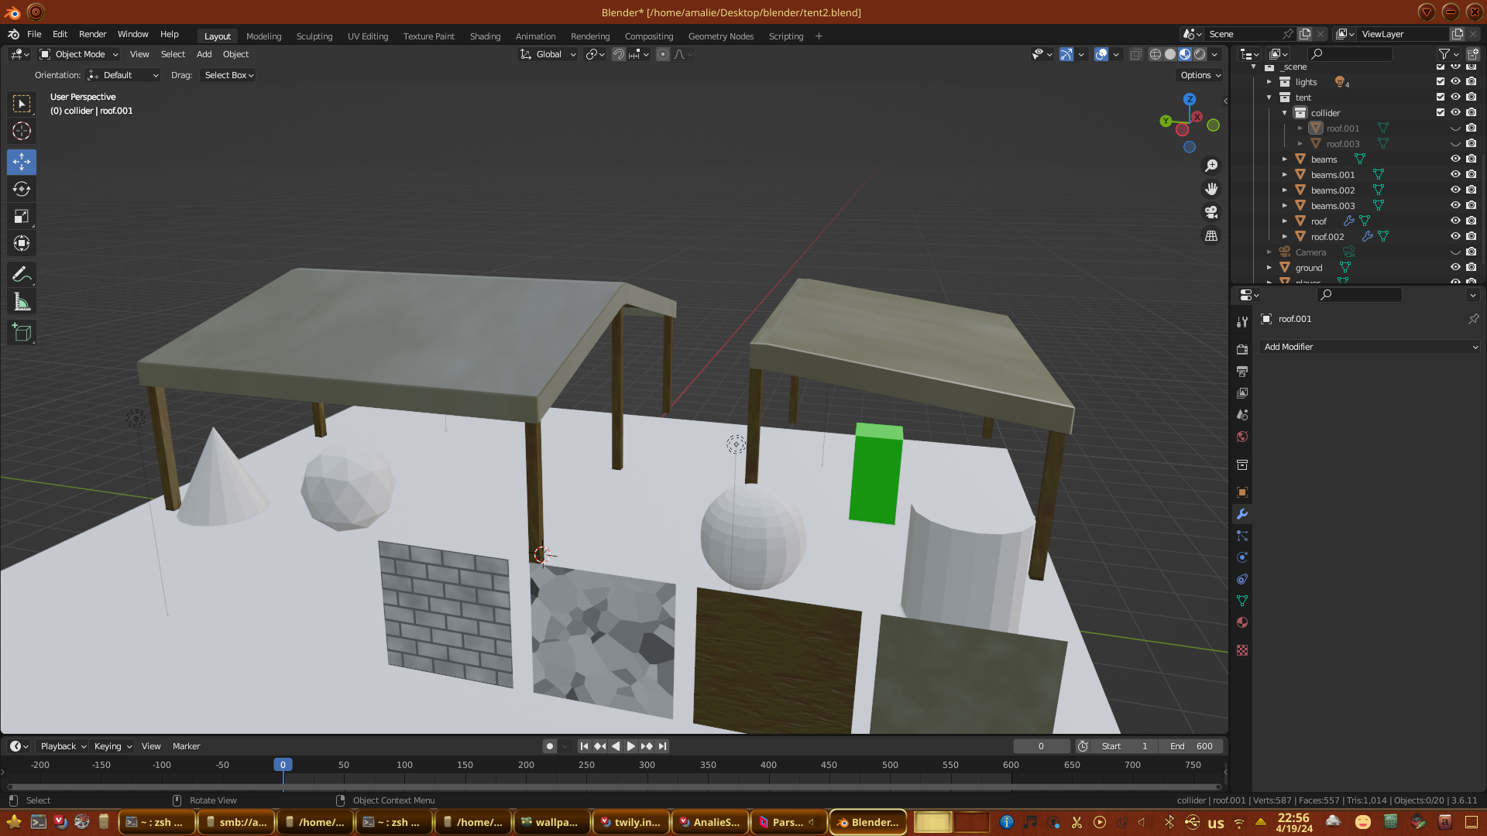The image size is (1487, 836).
Task: Select the Rotate tool in toolbar
Action: pos(22,190)
